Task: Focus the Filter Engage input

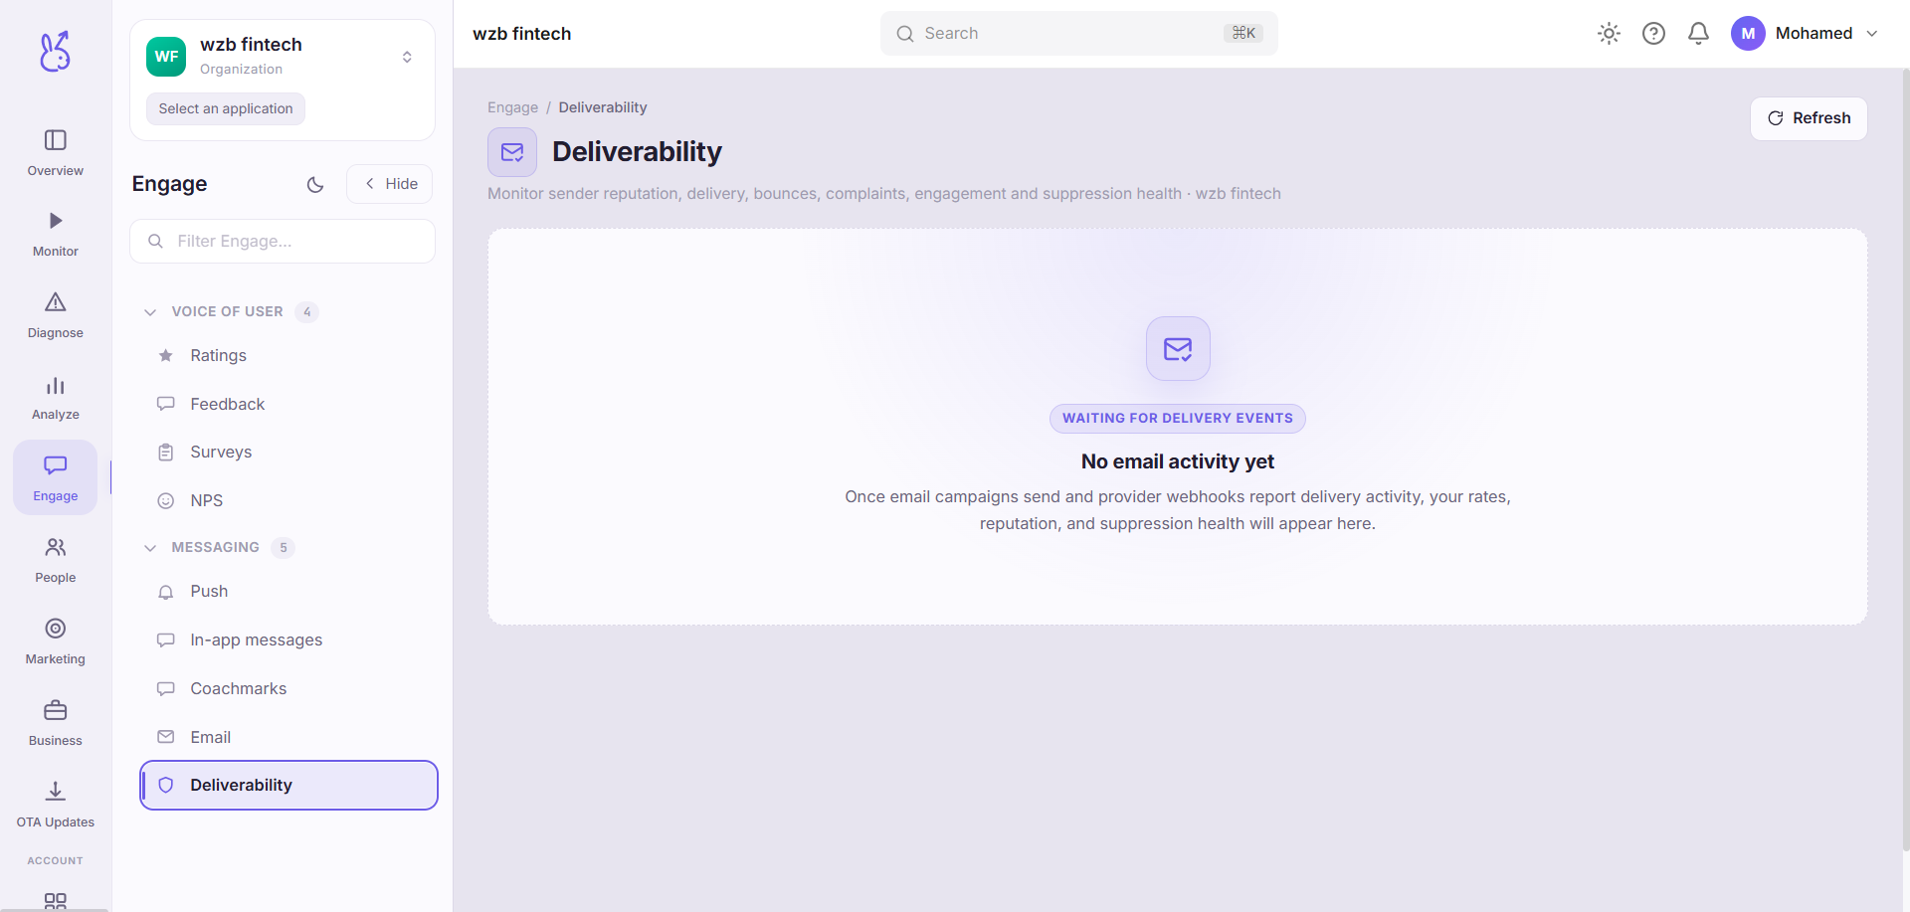Action: coord(283,242)
